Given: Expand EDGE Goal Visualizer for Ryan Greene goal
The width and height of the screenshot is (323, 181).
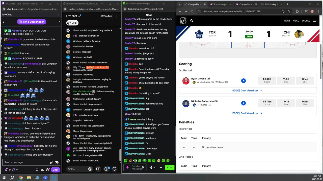Looking at the screenshot, I should [248, 90].
